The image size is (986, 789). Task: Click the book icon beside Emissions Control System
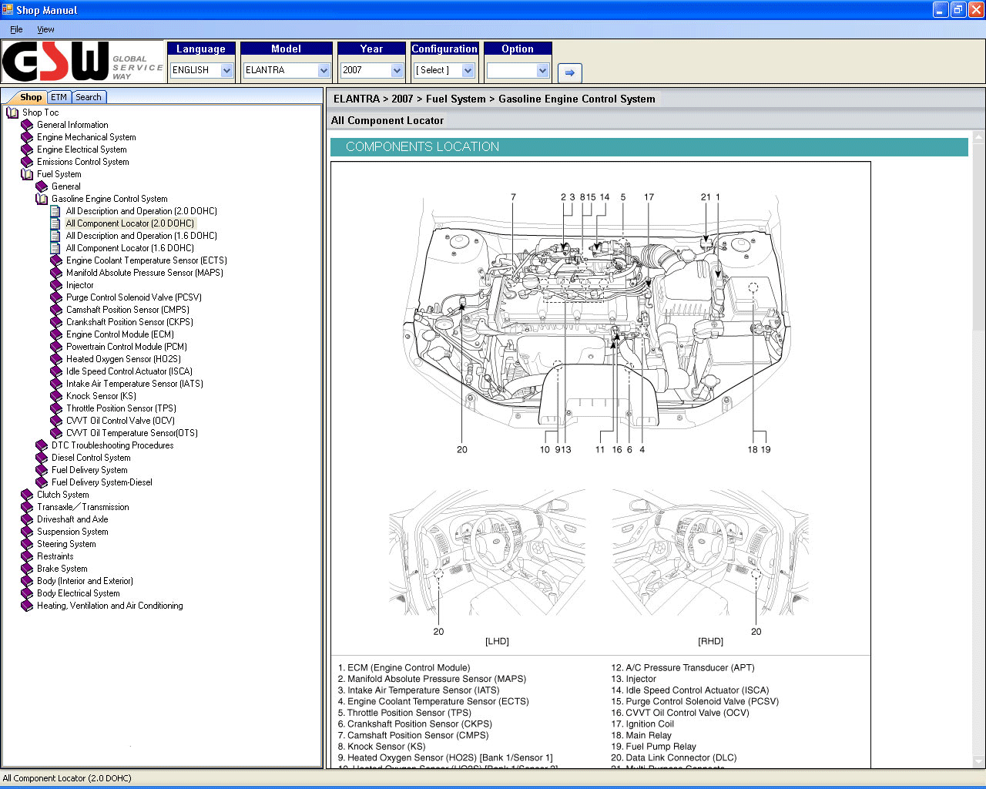coord(27,162)
